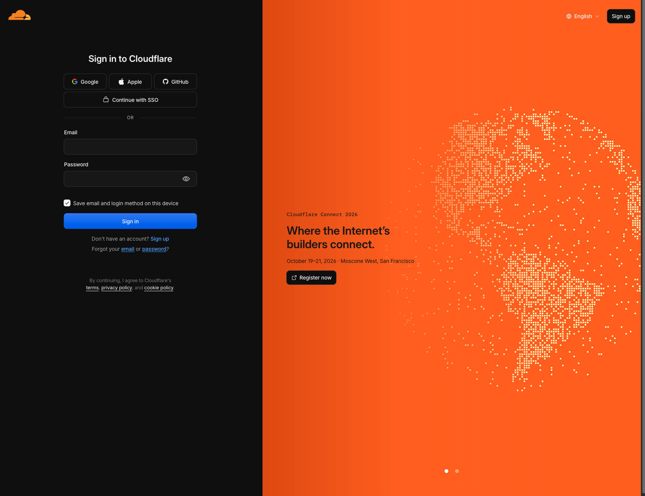The image size is (645, 496).
Task: Click Register now for Cloudflare Connect
Action: [x=311, y=278]
